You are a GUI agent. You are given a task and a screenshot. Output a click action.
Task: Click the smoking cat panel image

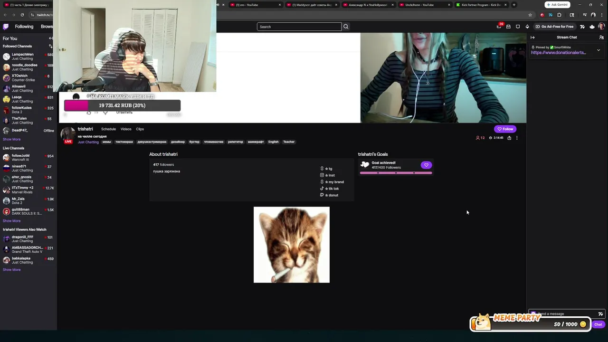[x=292, y=245]
